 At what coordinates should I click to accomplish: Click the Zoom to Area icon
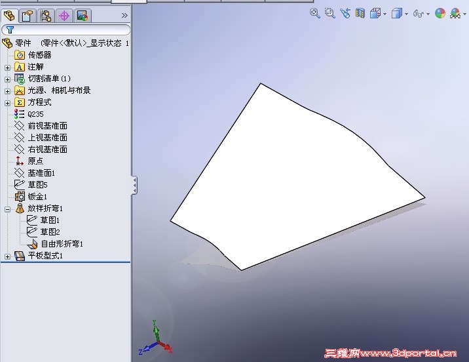(x=330, y=13)
